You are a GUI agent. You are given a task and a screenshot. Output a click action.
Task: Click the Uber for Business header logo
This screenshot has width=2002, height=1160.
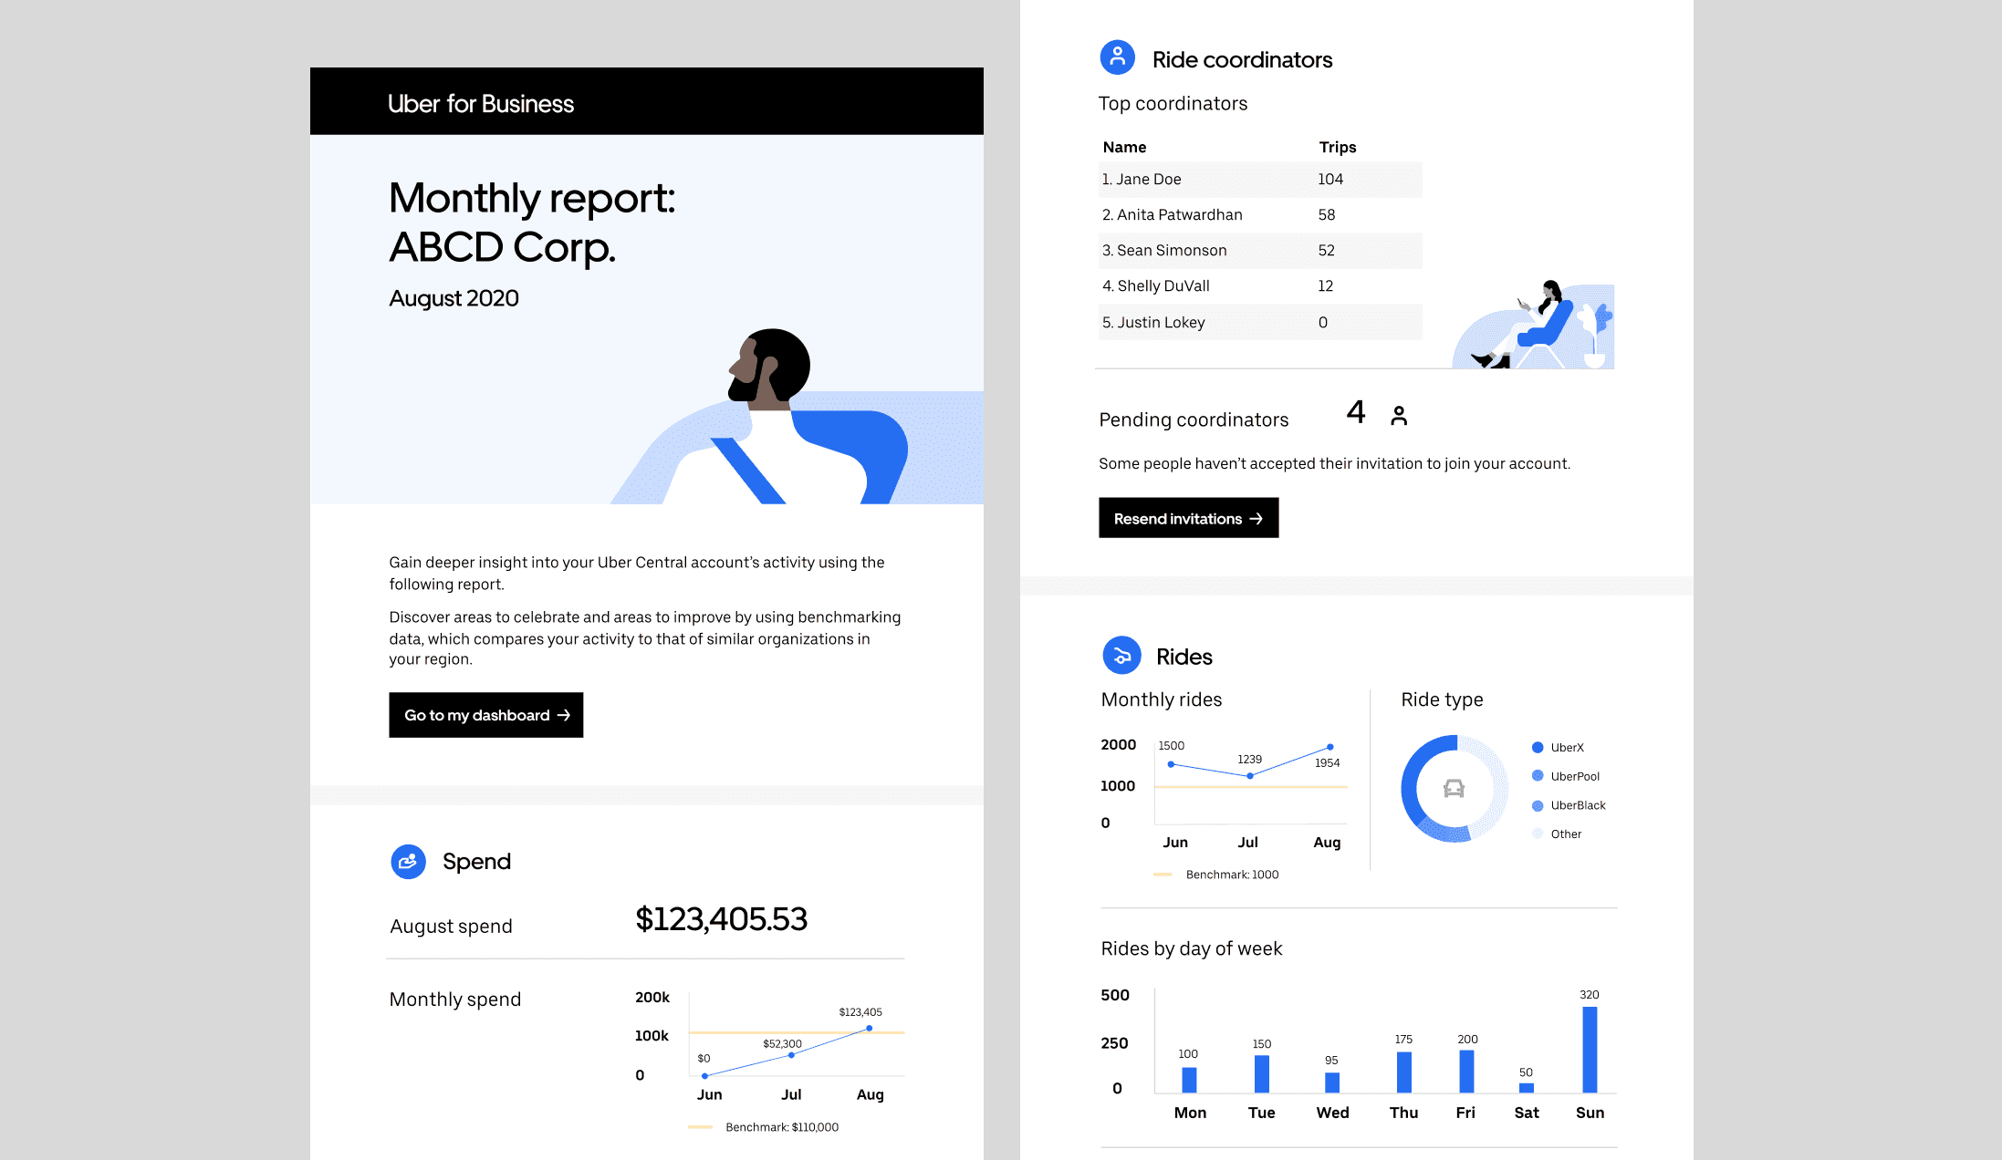481,104
